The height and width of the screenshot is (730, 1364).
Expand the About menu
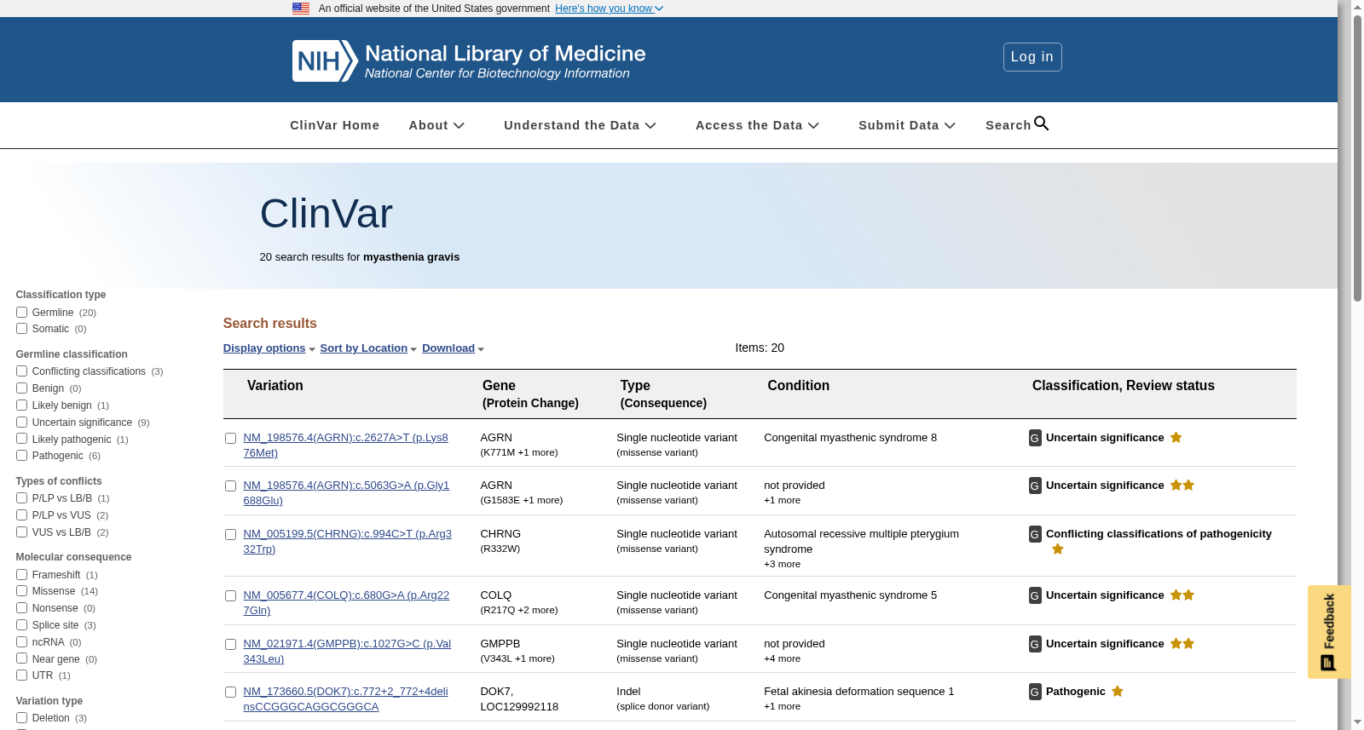coord(436,125)
